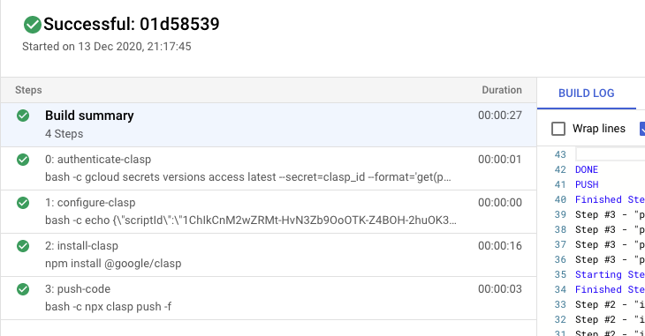Toggle the blue checked box beside Wrap lines

point(642,129)
